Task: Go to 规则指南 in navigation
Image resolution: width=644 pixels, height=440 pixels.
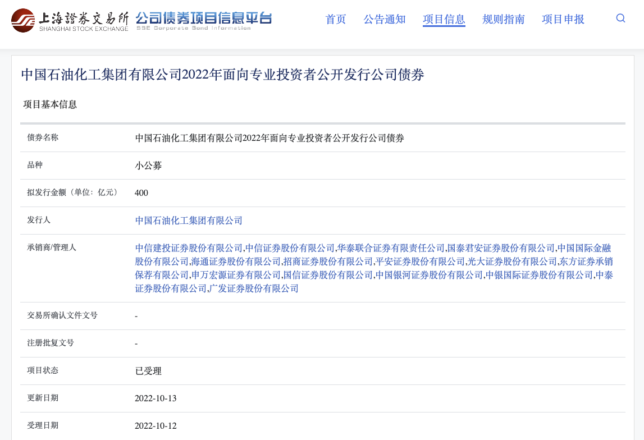Action: pos(503,19)
